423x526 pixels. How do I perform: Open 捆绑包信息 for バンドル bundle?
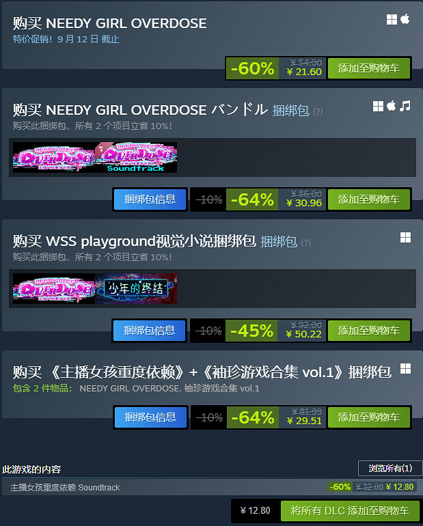(150, 199)
